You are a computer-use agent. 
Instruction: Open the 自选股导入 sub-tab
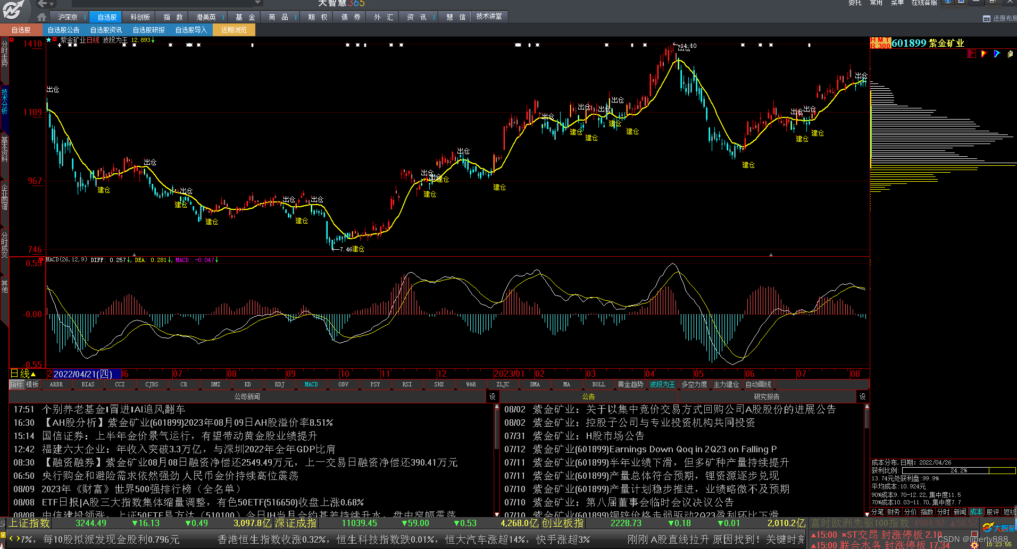[x=191, y=30]
